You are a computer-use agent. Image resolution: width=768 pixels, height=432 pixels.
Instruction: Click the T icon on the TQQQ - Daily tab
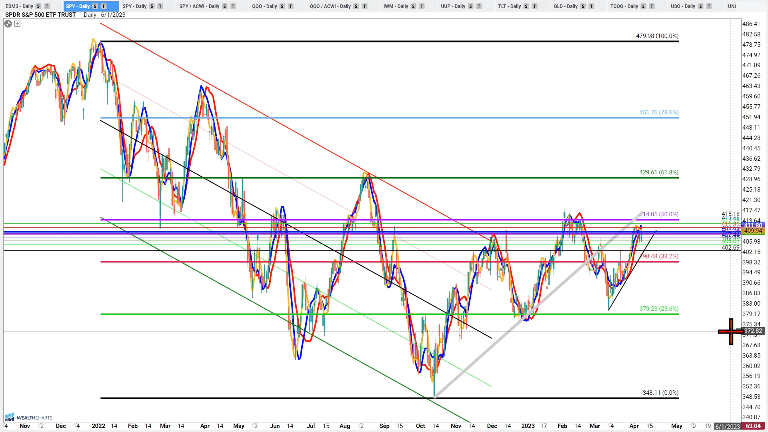click(x=652, y=6)
